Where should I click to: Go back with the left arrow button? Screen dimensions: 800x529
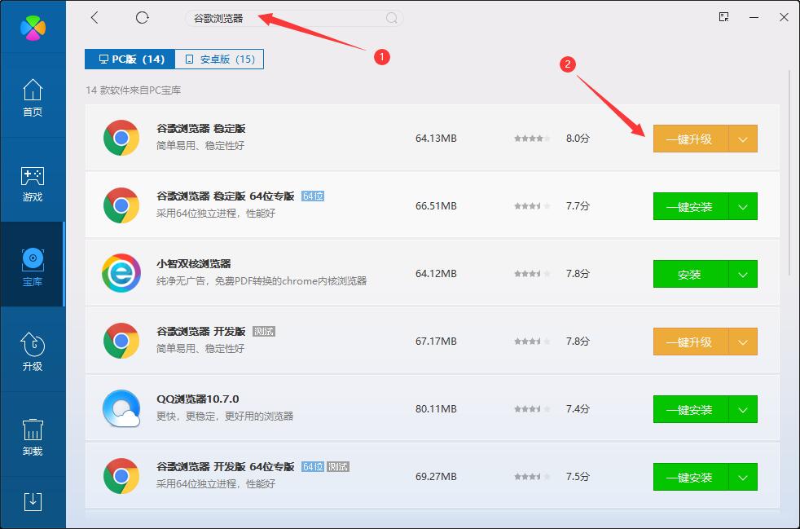[x=95, y=18]
